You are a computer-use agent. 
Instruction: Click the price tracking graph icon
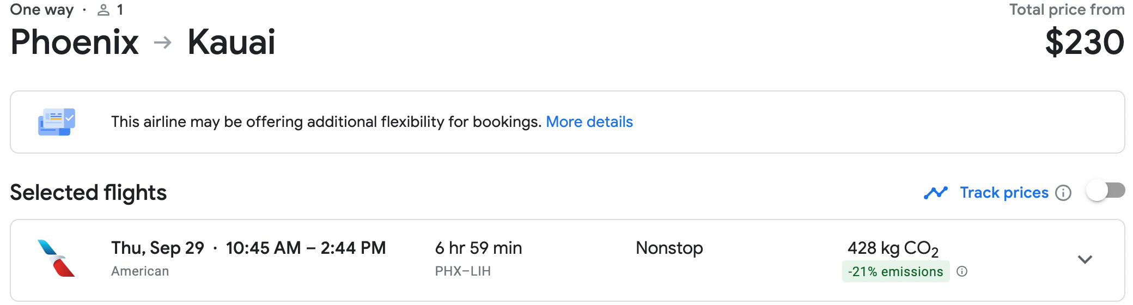(x=936, y=193)
